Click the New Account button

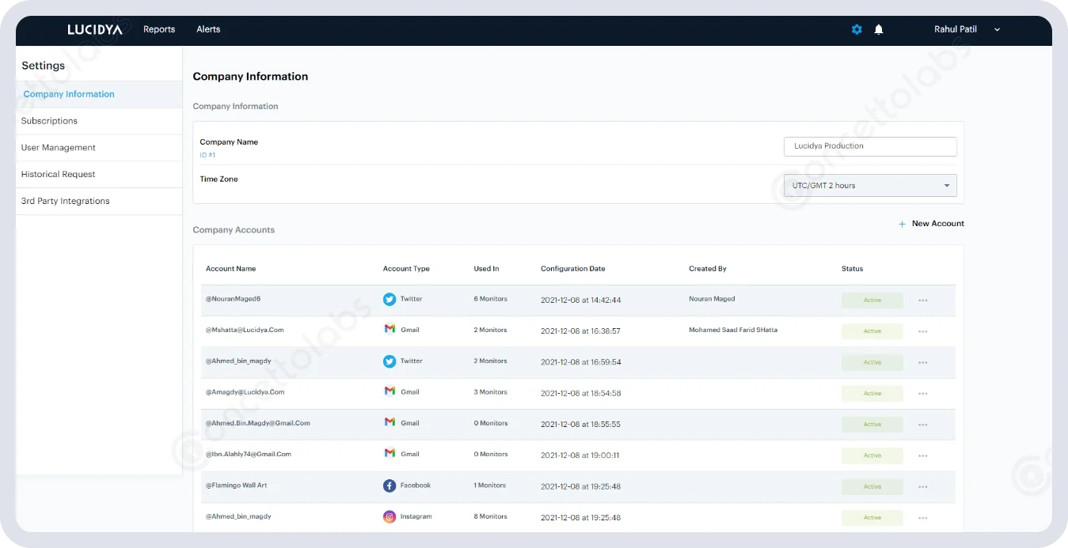[x=931, y=224]
